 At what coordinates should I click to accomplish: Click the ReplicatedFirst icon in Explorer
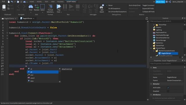[154, 32]
